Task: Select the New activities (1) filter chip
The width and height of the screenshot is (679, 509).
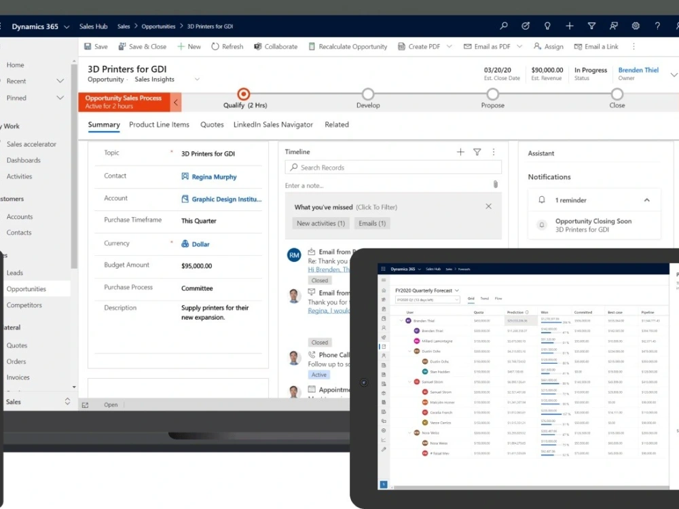Action: tap(320, 222)
